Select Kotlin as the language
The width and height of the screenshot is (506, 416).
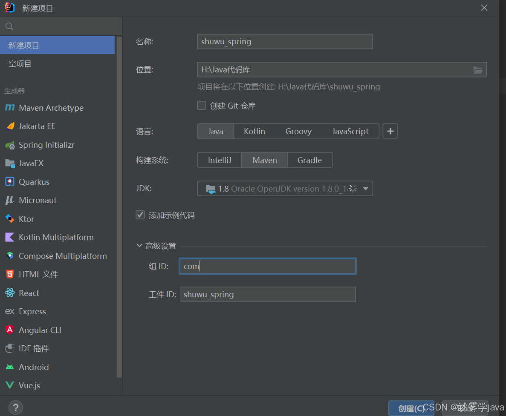(x=254, y=131)
